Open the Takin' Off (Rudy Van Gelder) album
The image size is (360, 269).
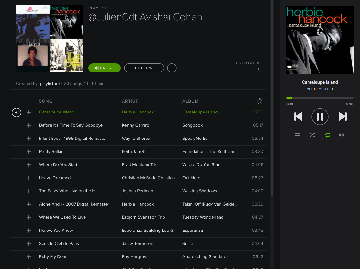click(210, 204)
